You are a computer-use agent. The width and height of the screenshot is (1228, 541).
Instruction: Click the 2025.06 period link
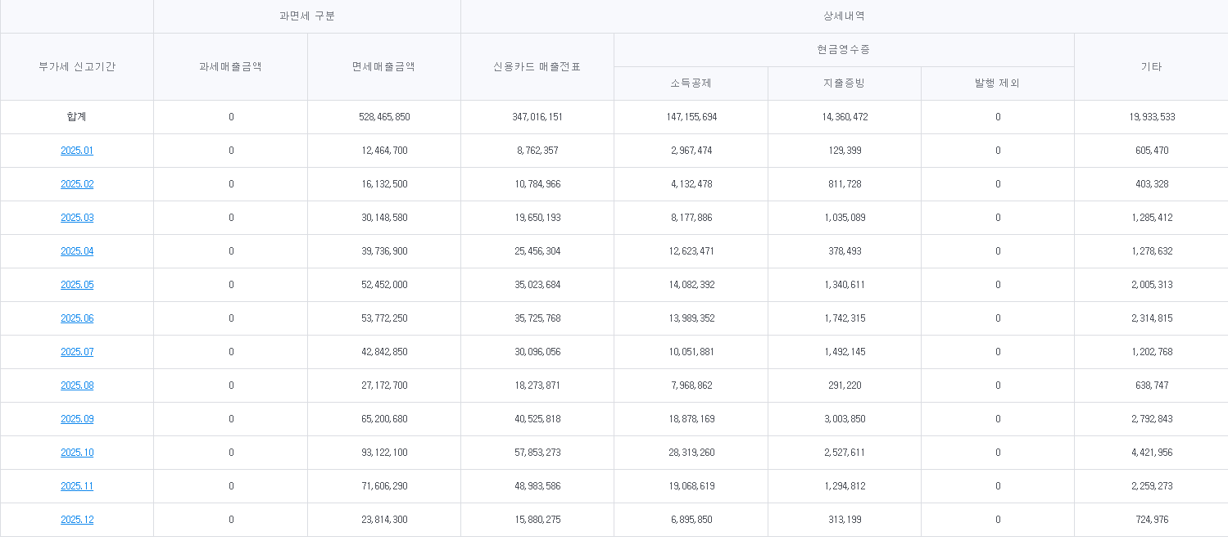tap(77, 318)
